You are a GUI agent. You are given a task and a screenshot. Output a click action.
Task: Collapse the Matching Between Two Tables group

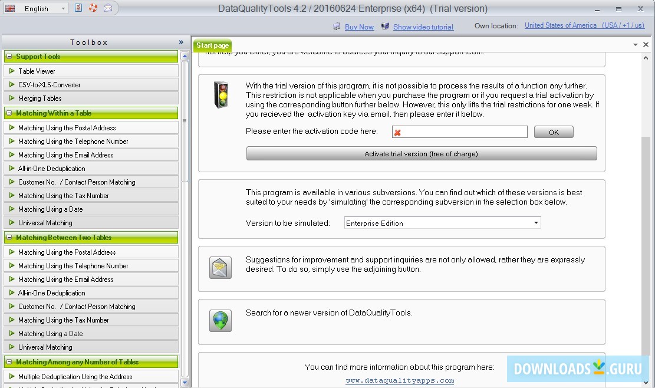[9, 238]
